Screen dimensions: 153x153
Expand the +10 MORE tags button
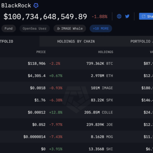101,28
